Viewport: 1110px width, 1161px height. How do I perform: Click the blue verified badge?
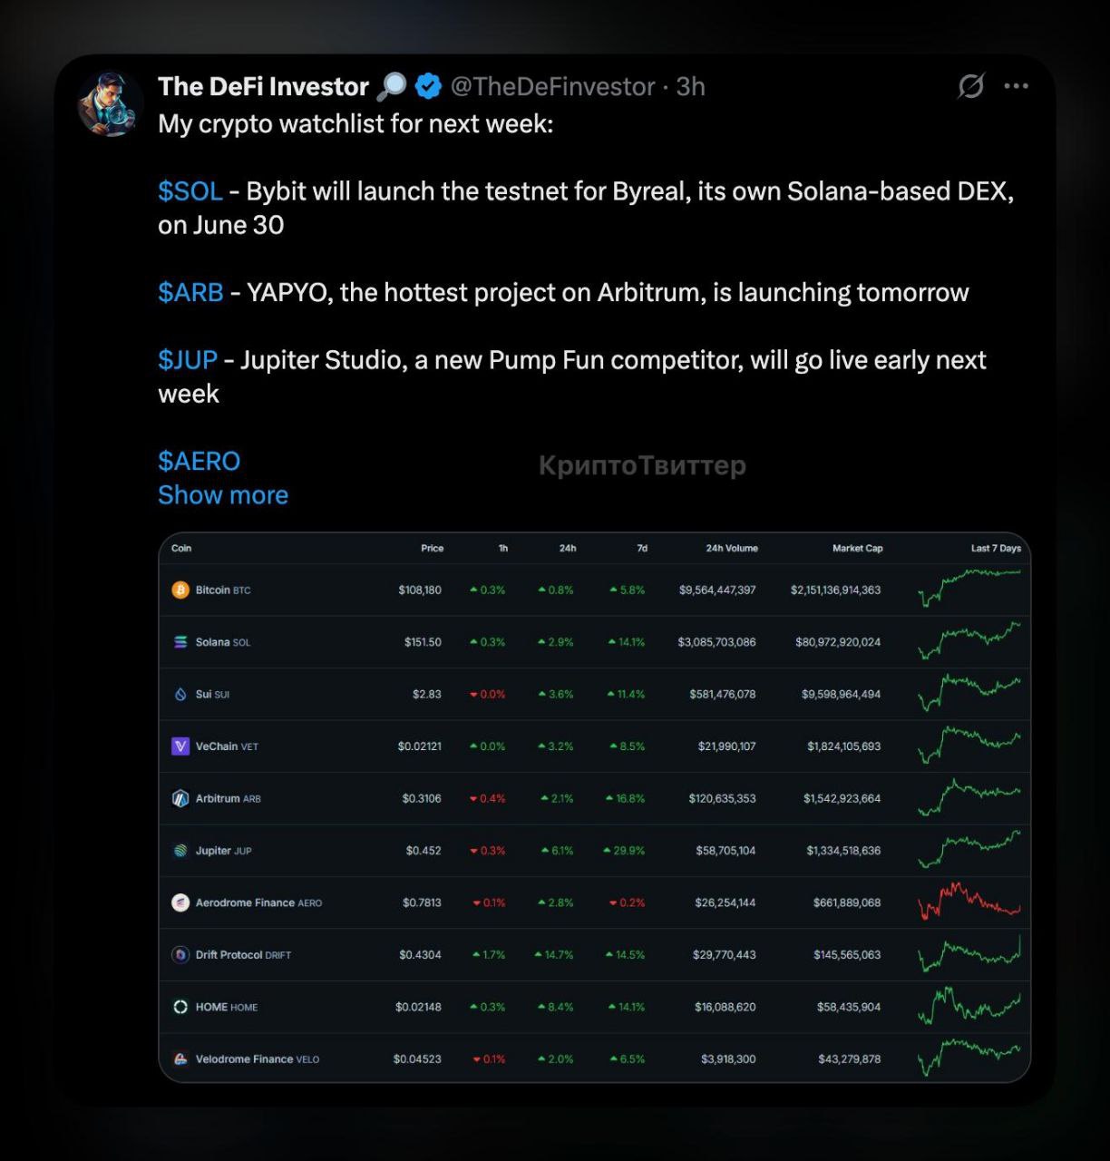tap(428, 86)
